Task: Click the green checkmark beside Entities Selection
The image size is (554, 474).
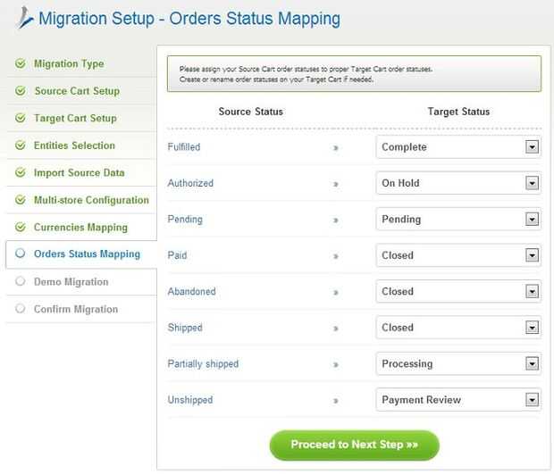Action: [x=20, y=146]
